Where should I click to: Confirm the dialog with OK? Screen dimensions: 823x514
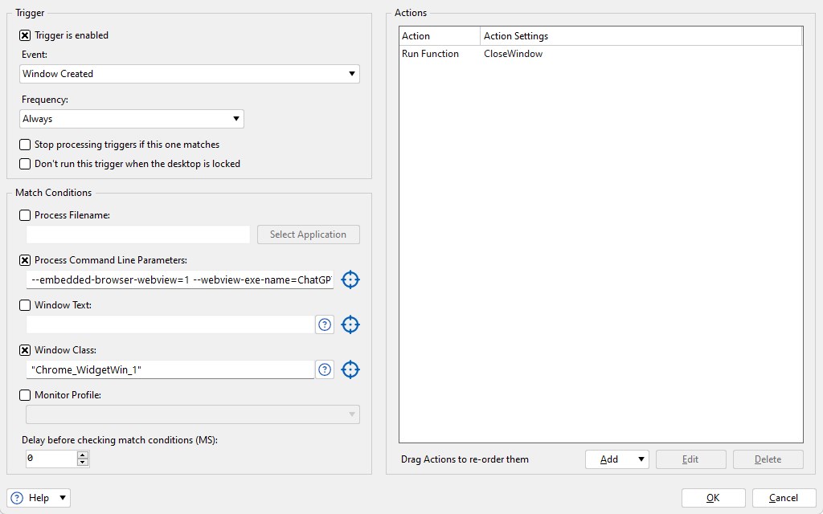[x=714, y=498]
